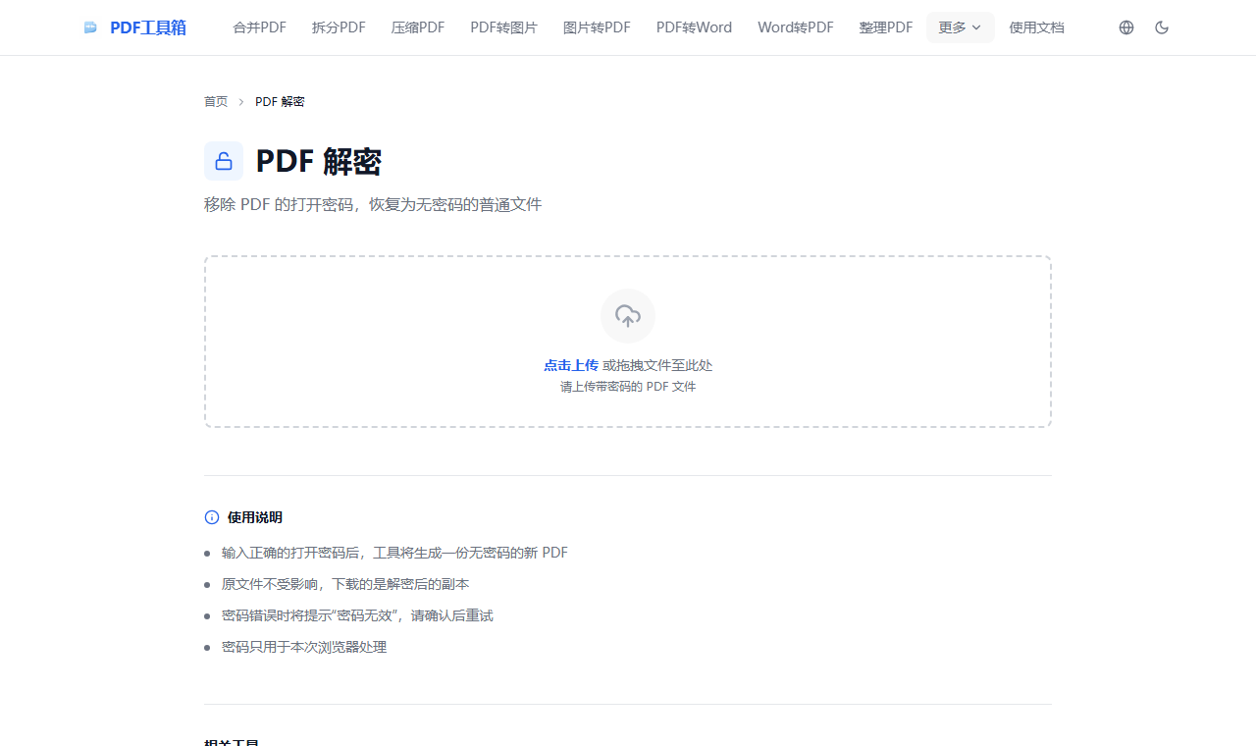
Task: Choose PDF转Word in the navbar
Action: pos(694,27)
